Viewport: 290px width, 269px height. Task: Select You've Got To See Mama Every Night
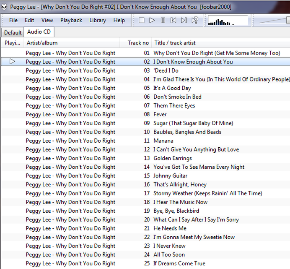pyautogui.click(x=145, y=167)
